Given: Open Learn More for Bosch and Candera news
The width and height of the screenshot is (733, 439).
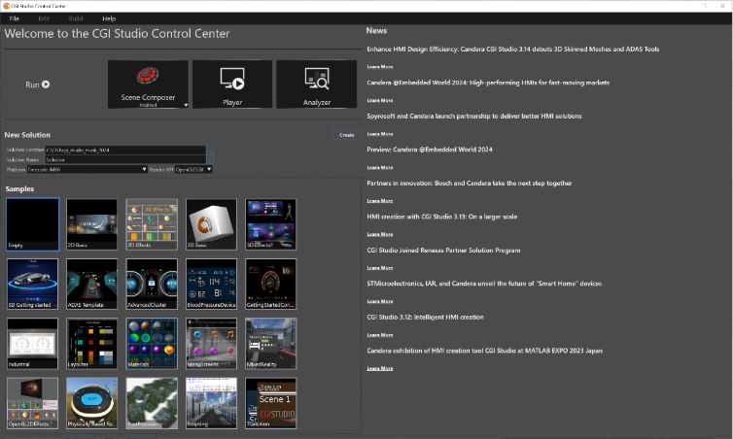Looking at the screenshot, I should pyautogui.click(x=379, y=201).
